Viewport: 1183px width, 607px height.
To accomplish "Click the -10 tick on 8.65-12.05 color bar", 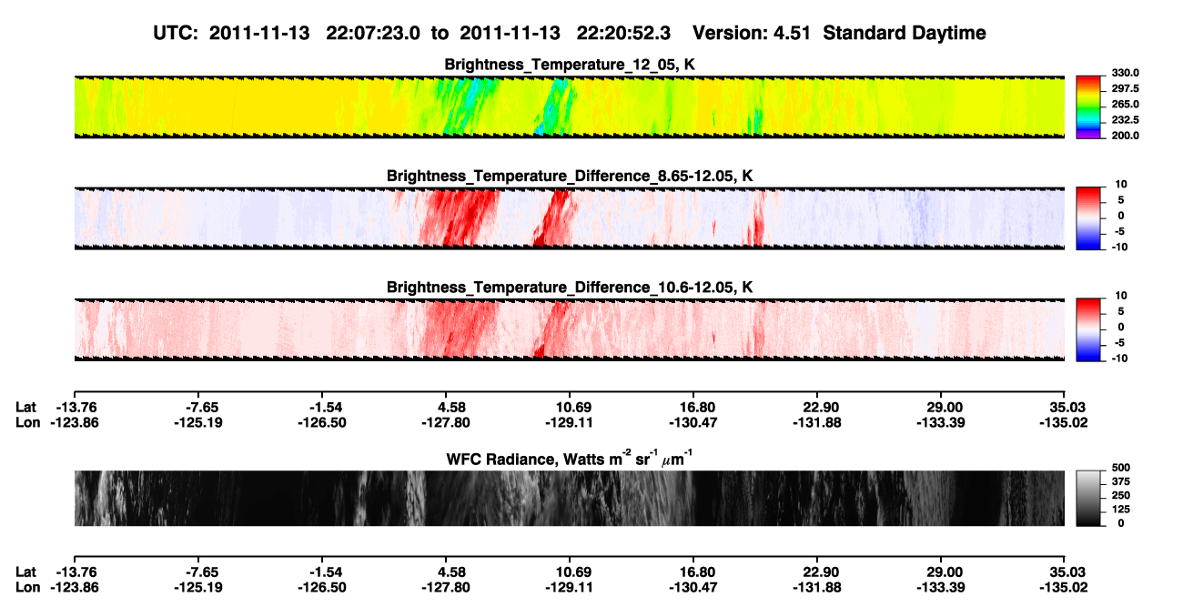I will [1120, 247].
